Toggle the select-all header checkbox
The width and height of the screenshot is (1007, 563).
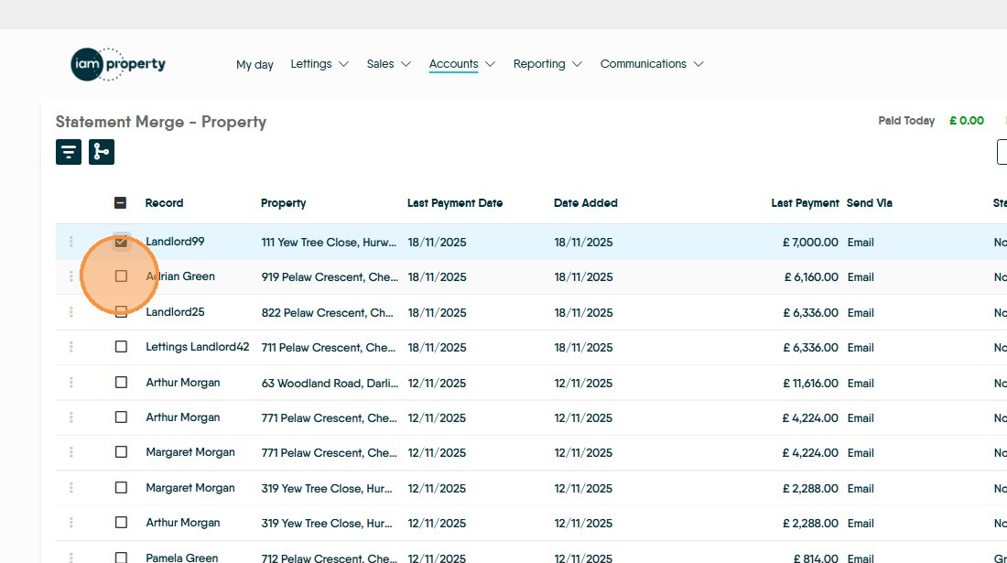point(121,203)
